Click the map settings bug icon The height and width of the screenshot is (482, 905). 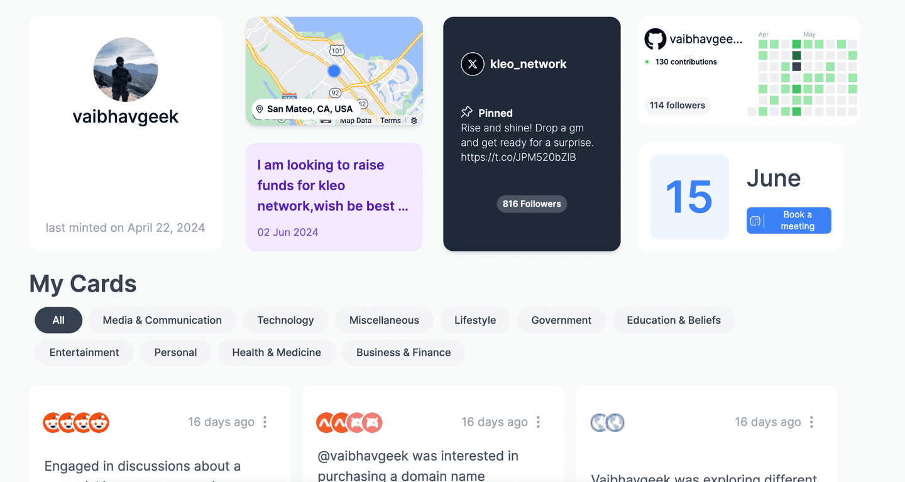click(414, 121)
